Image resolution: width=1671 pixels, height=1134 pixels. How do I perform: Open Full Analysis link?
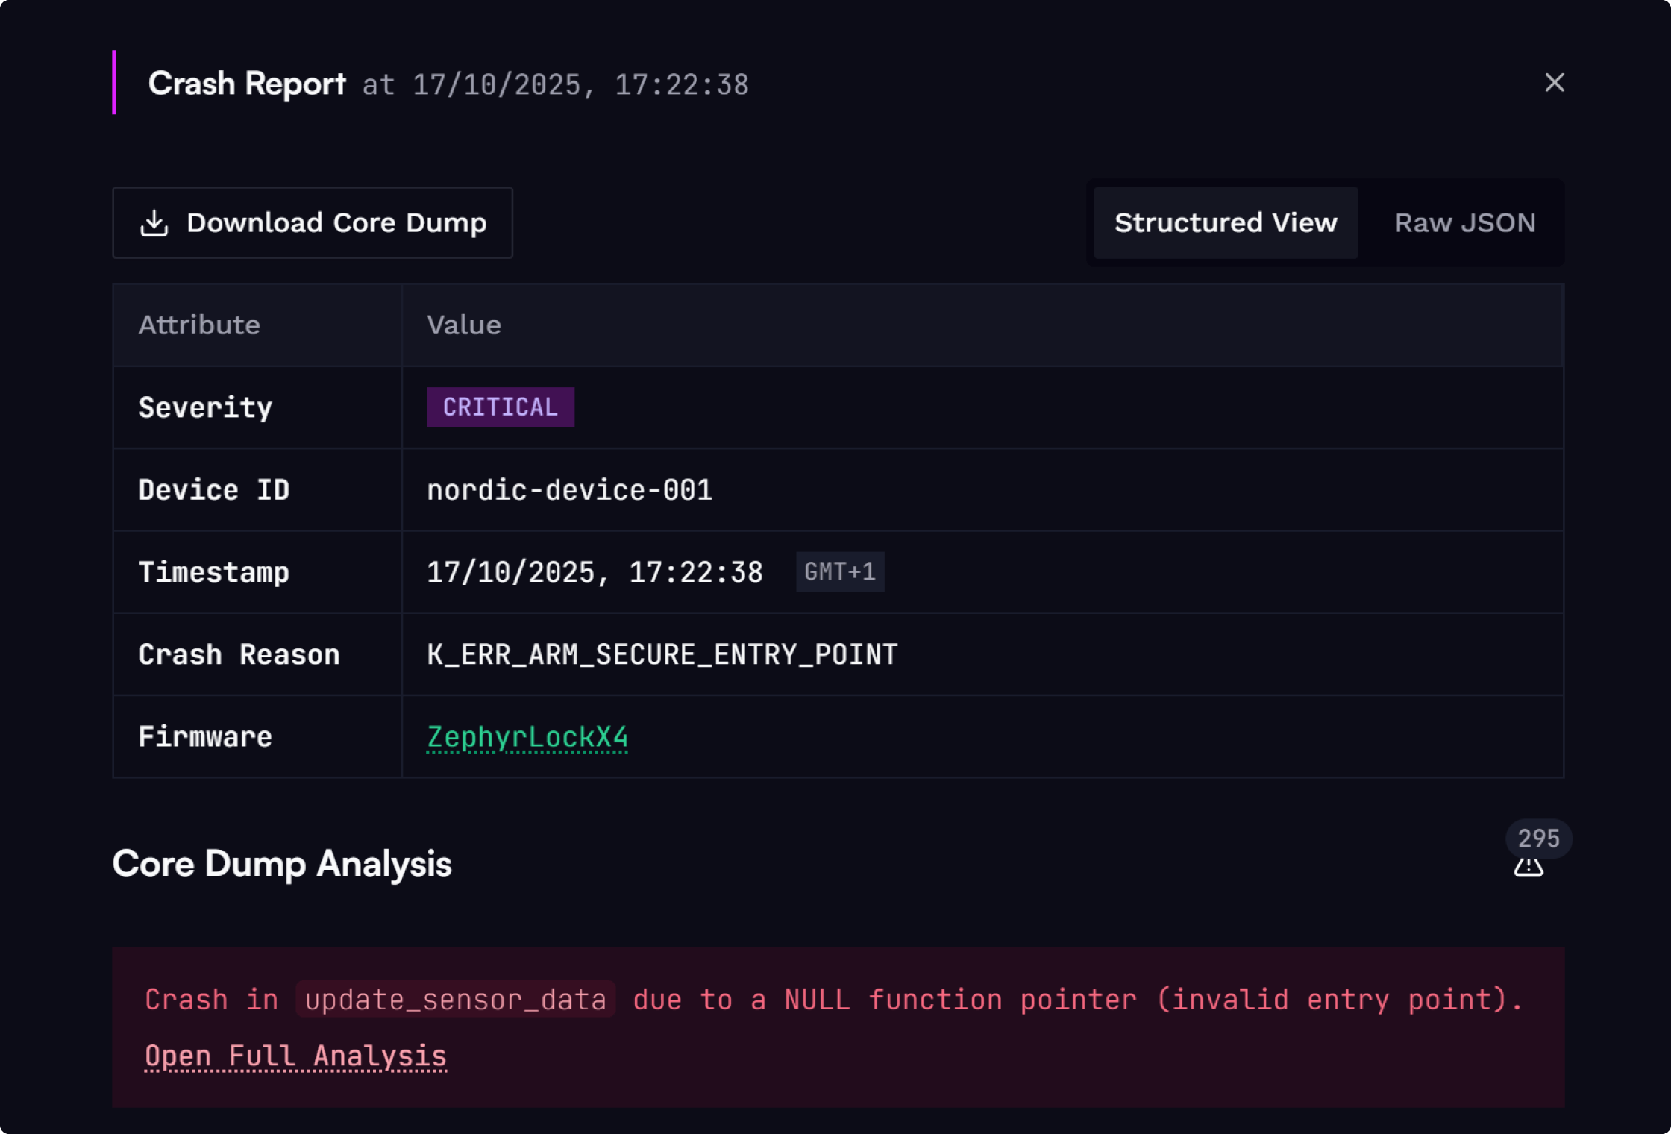point(295,1055)
